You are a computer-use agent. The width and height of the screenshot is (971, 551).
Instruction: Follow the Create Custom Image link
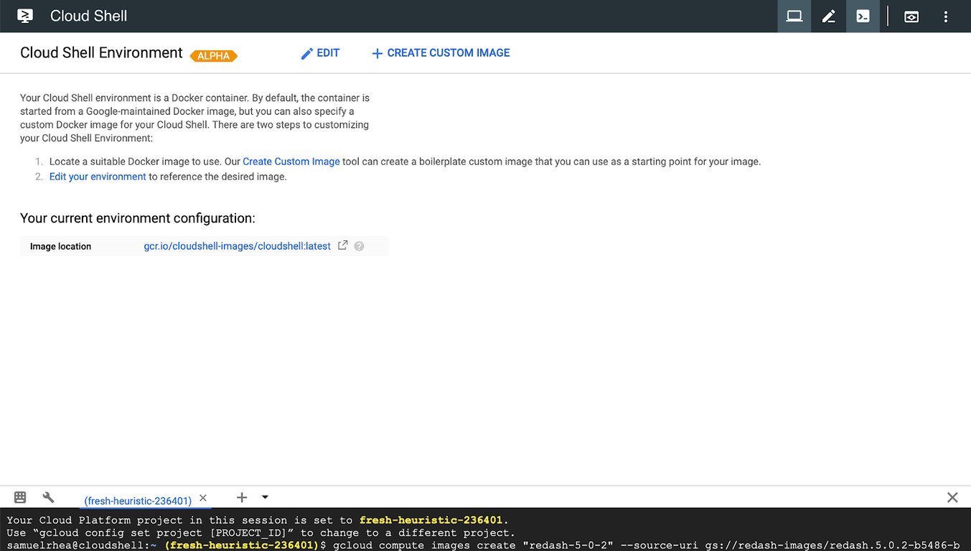pos(291,161)
